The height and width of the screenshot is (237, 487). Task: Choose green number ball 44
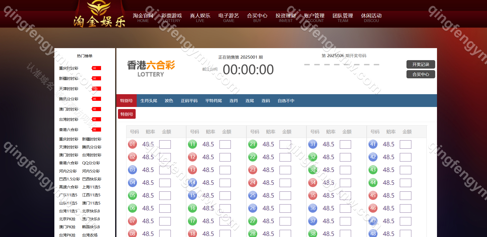click(373, 183)
